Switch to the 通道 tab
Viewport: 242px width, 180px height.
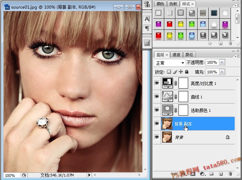[x=176, y=55]
